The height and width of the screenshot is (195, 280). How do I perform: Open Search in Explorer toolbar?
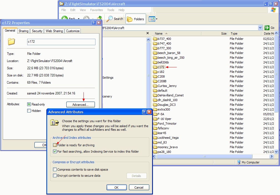click(115, 19)
